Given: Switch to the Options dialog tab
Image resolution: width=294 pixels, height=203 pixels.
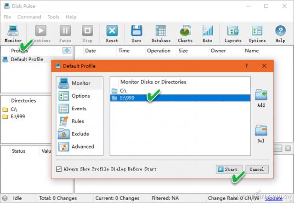Looking at the screenshot, I should coord(79,96).
